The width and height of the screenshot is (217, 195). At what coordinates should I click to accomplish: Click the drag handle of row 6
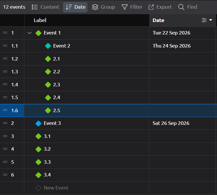click(5, 175)
